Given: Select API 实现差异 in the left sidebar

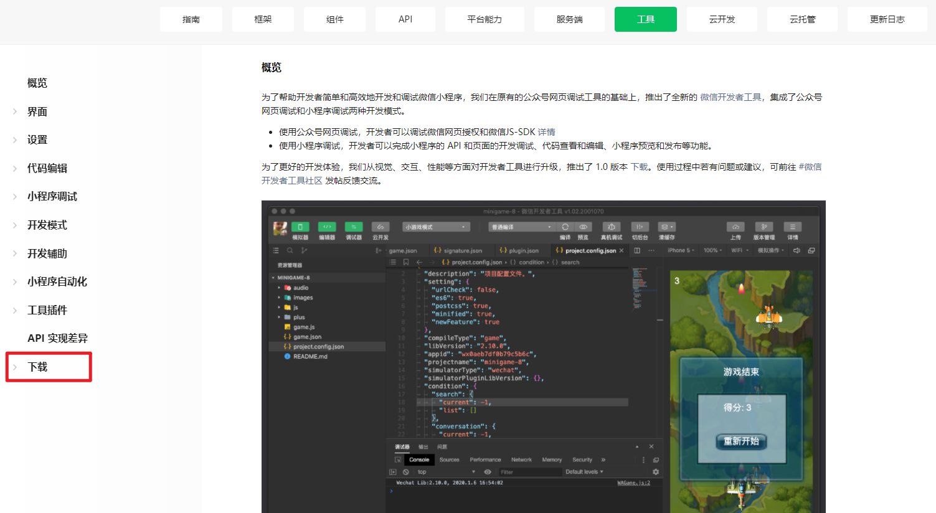Looking at the screenshot, I should pyautogui.click(x=57, y=338).
